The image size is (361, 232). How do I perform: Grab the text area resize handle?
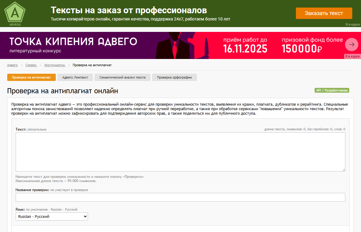click(344, 170)
